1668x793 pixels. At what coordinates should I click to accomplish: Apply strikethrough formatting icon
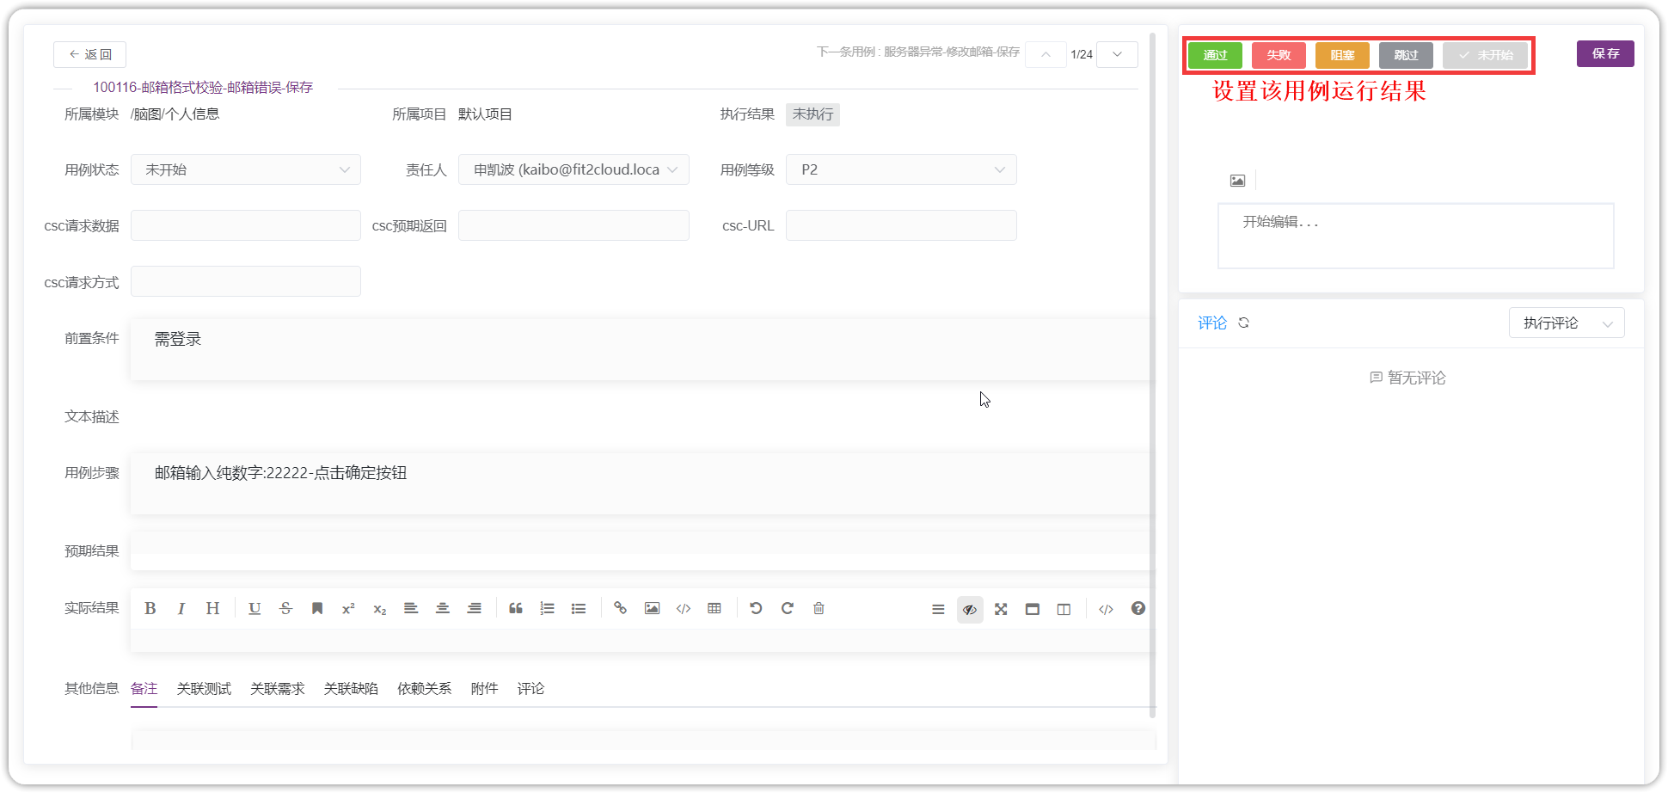pyautogui.click(x=286, y=609)
